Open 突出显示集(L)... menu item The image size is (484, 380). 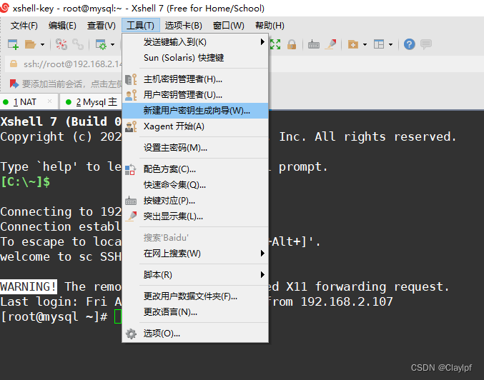coord(195,216)
